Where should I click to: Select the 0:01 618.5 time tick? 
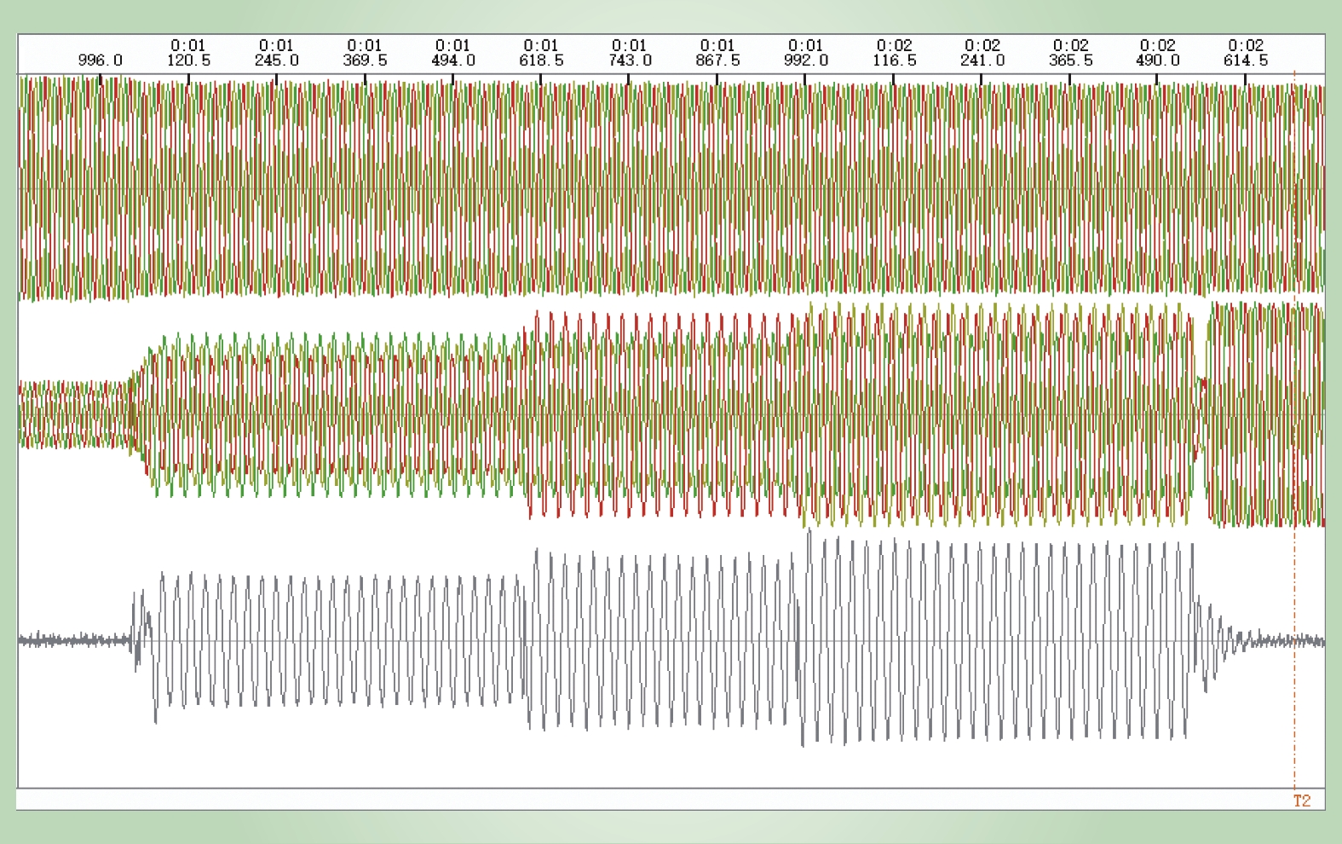pyautogui.click(x=541, y=53)
